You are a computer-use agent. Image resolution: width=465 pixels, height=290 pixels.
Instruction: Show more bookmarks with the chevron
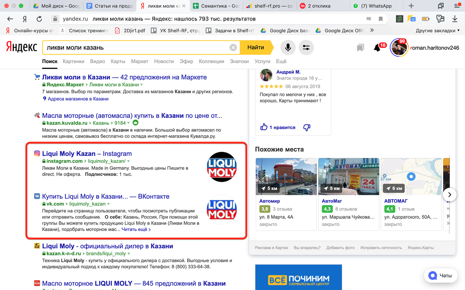pyautogui.click(x=372, y=30)
